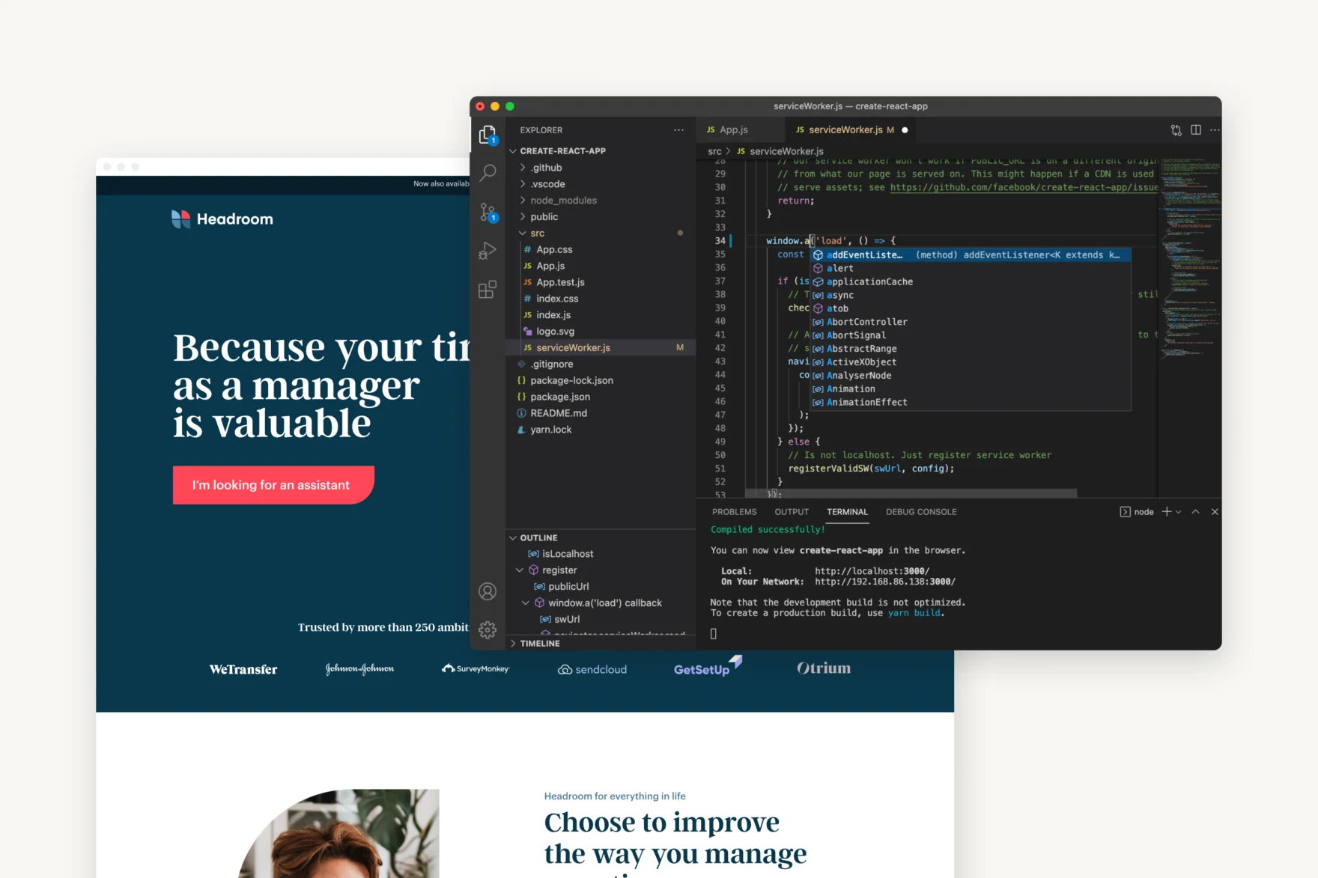
Task: Open the PROBLEMS panel tab
Action: tap(734, 512)
